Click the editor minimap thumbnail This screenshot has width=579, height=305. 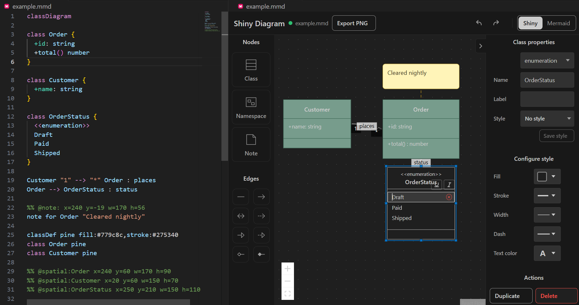click(212, 21)
